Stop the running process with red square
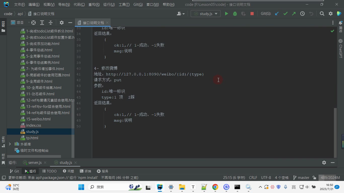 pyautogui.click(x=252, y=14)
